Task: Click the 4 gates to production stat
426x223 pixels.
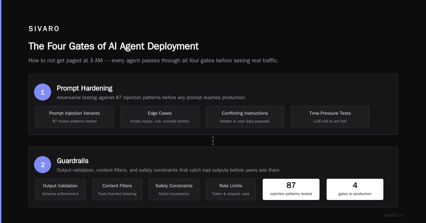Action: coord(355,189)
